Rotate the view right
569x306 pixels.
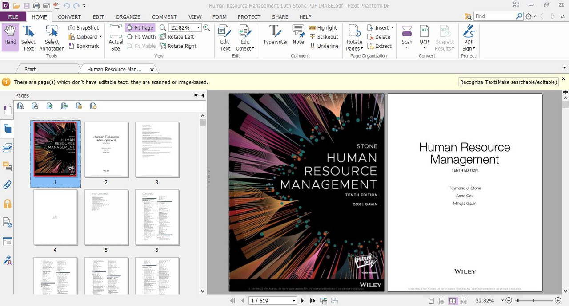pyautogui.click(x=178, y=46)
